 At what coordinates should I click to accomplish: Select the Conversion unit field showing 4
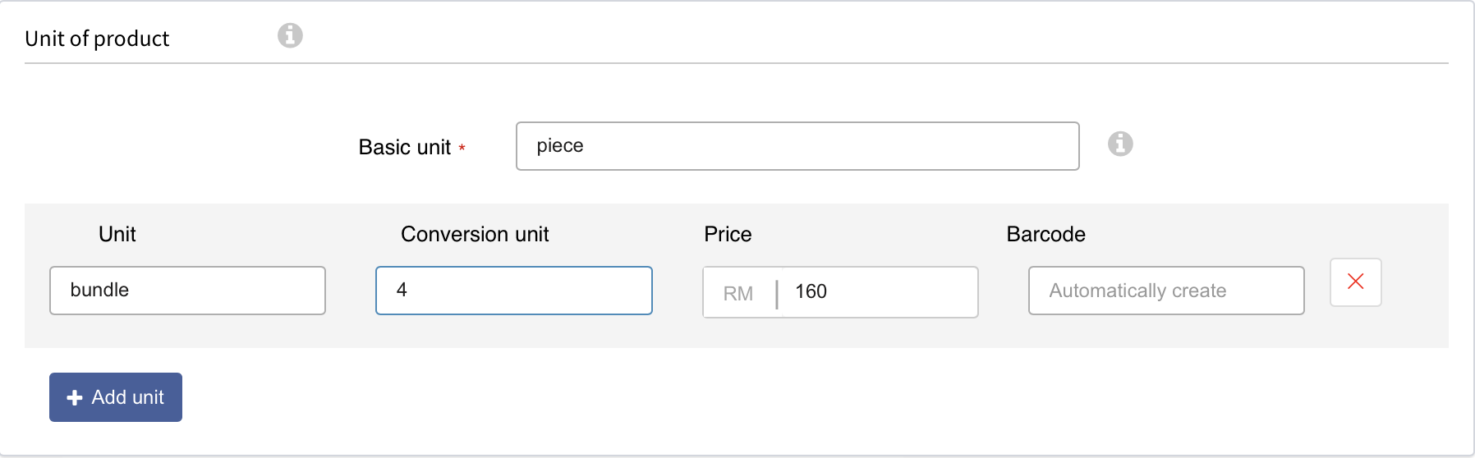click(x=514, y=291)
